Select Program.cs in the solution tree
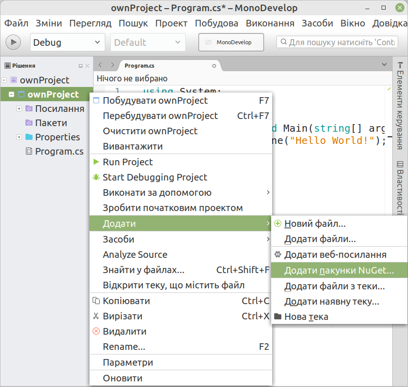This screenshot has height=387, width=408. (x=60, y=151)
